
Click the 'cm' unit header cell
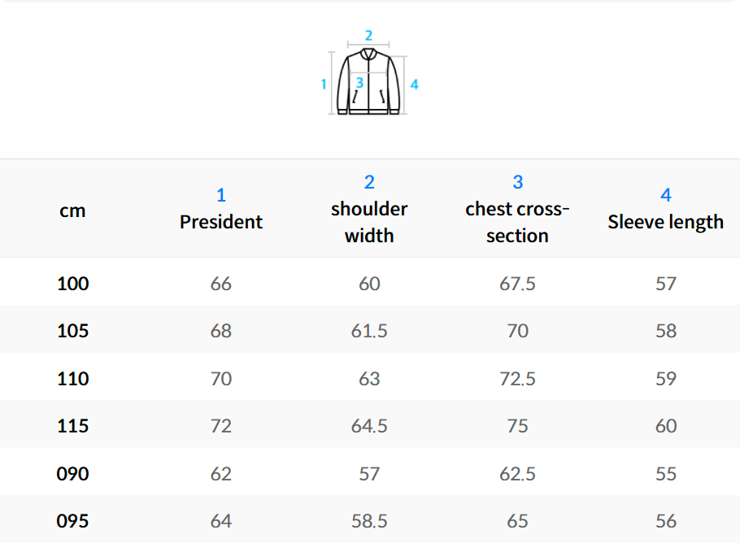click(x=72, y=211)
